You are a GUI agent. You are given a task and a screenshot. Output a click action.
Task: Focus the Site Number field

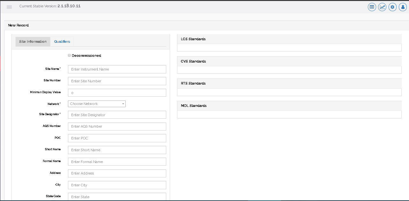(x=117, y=81)
